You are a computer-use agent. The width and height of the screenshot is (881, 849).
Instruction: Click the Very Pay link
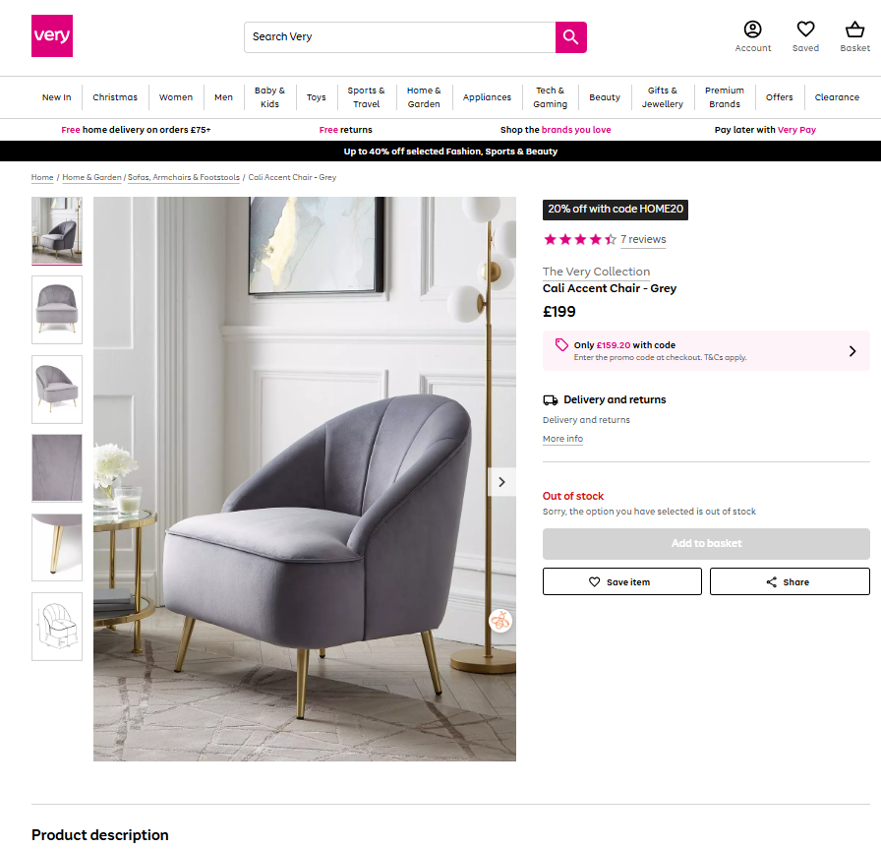click(x=796, y=130)
